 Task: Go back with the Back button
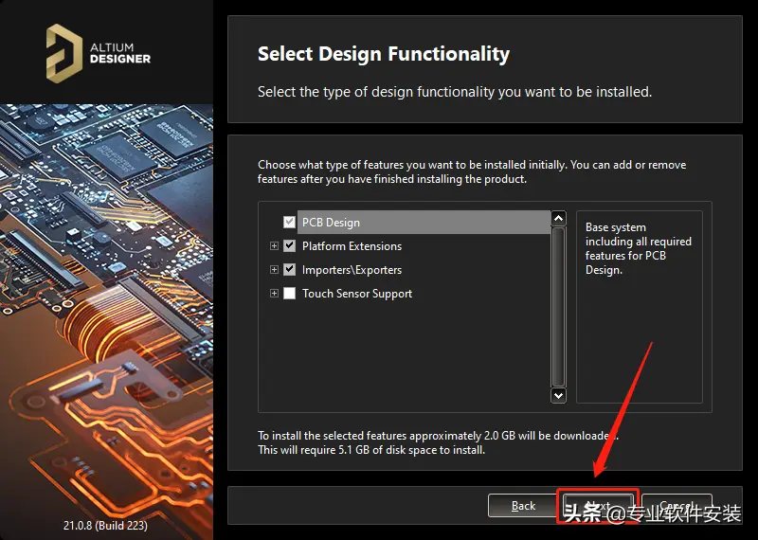coord(523,506)
